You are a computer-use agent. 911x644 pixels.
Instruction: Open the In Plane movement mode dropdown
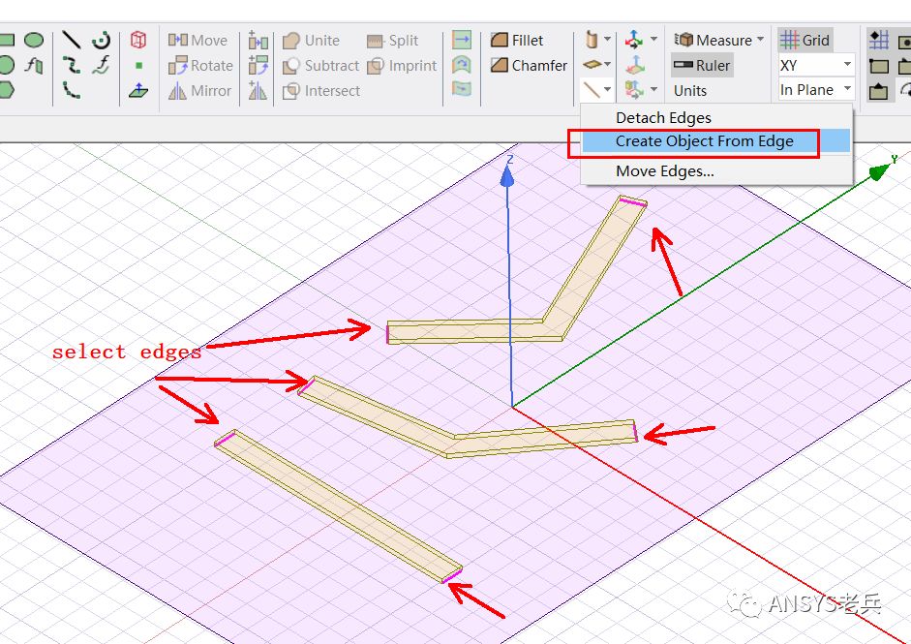point(816,90)
